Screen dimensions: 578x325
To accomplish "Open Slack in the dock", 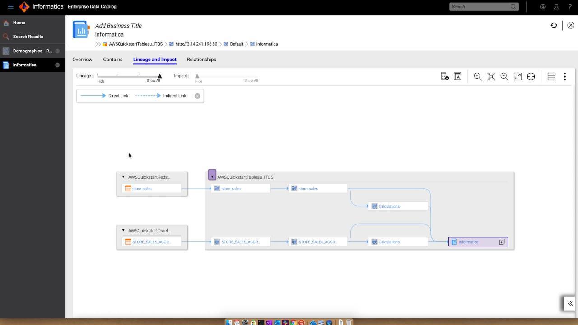I will (285, 322).
